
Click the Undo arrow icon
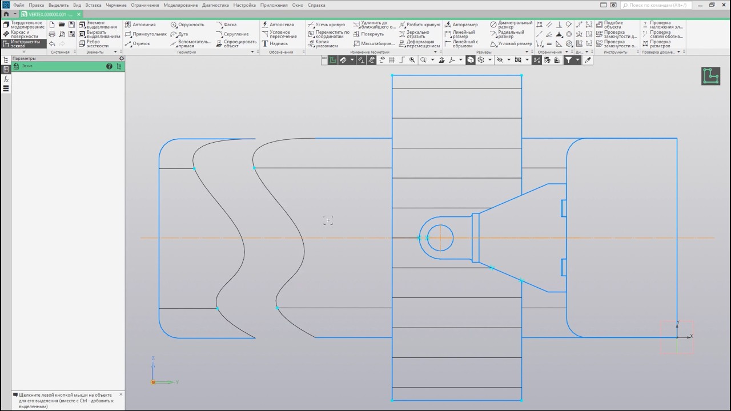click(x=52, y=44)
